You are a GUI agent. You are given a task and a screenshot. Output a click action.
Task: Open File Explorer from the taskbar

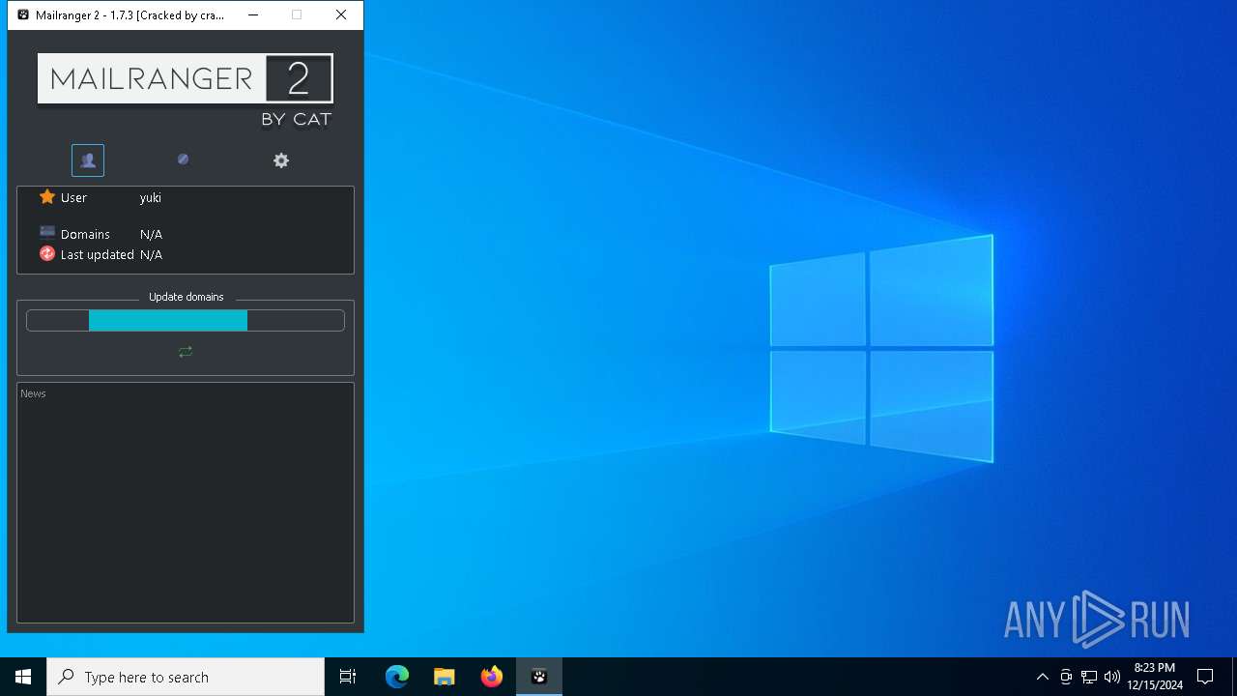click(x=444, y=677)
